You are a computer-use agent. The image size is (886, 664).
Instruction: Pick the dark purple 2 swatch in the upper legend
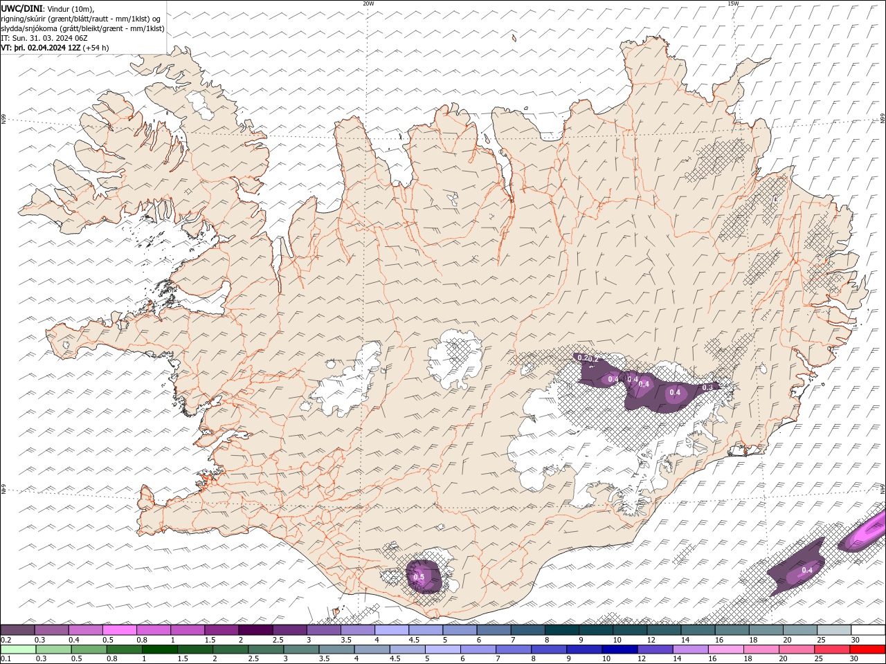point(255,629)
